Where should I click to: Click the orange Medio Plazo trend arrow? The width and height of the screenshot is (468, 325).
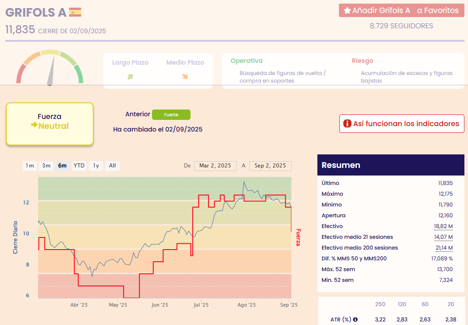coord(185,77)
